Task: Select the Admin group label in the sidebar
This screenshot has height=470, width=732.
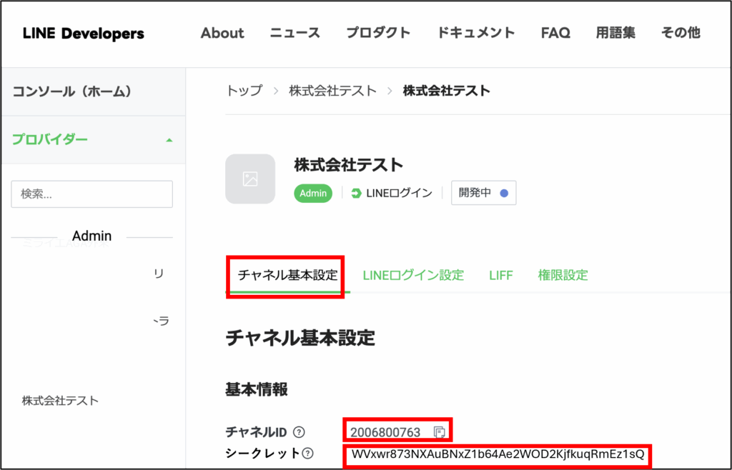Action: pyautogui.click(x=92, y=236)
